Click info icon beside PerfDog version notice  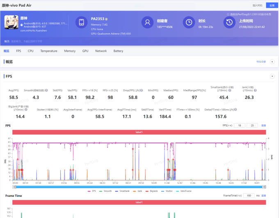tap(228, 14)
